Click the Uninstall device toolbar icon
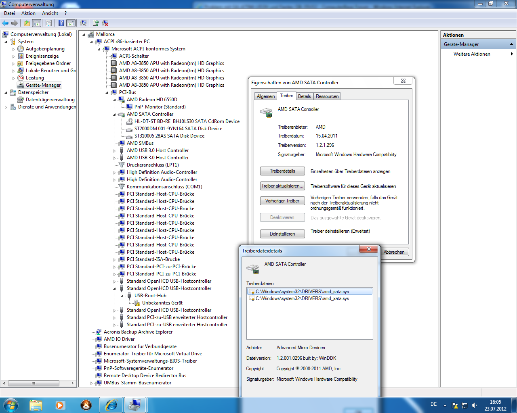517x413 pixels. point(105,23)
